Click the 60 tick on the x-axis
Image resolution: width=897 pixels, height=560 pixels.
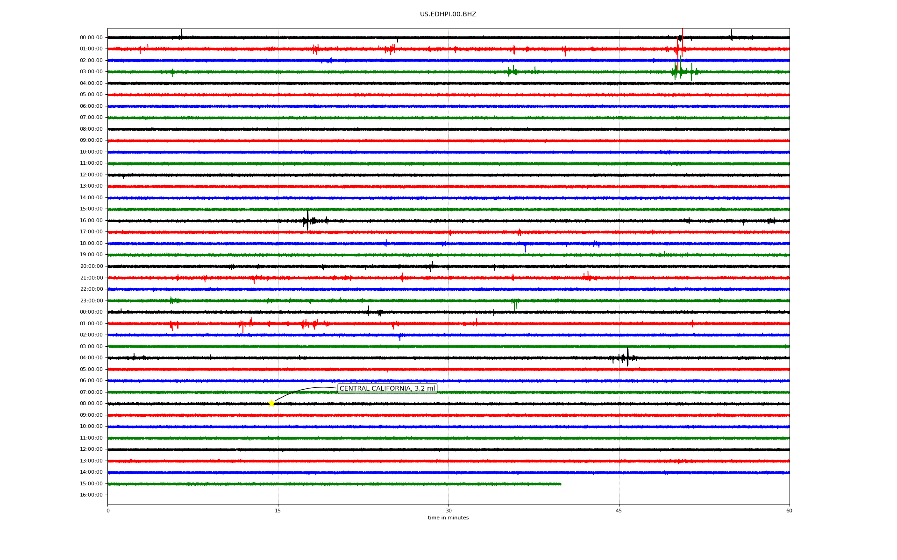point(789,511)
